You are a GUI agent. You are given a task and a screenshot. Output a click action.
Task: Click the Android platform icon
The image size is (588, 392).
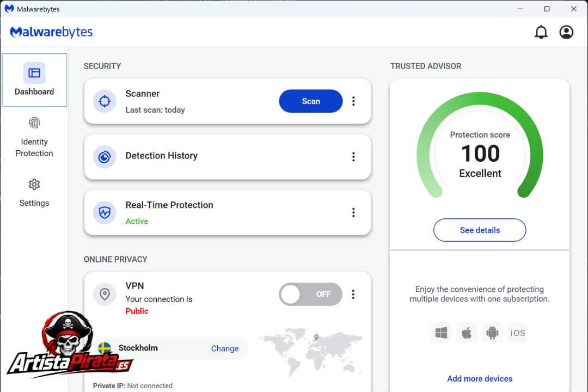(492, 333)
